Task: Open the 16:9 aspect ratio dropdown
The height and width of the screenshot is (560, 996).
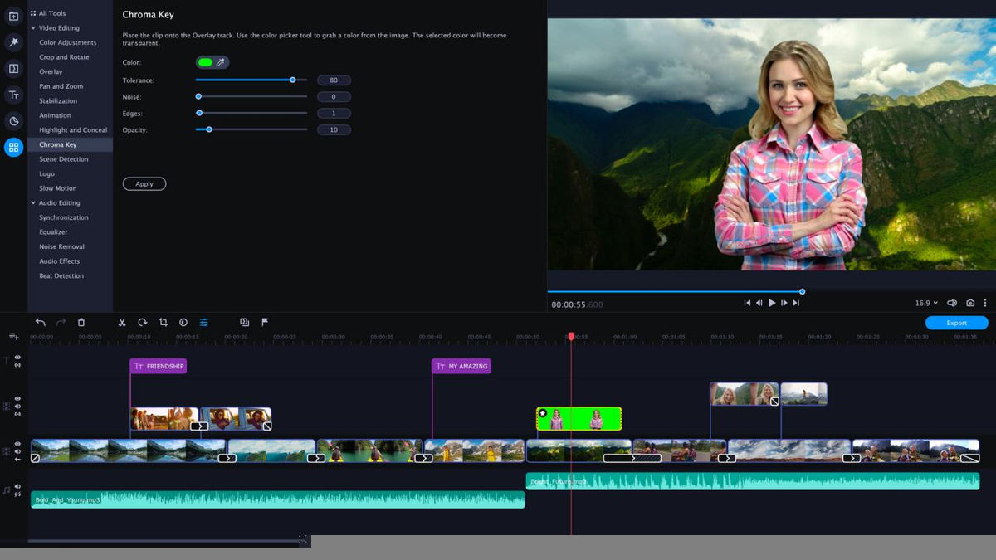Action: 925,303
